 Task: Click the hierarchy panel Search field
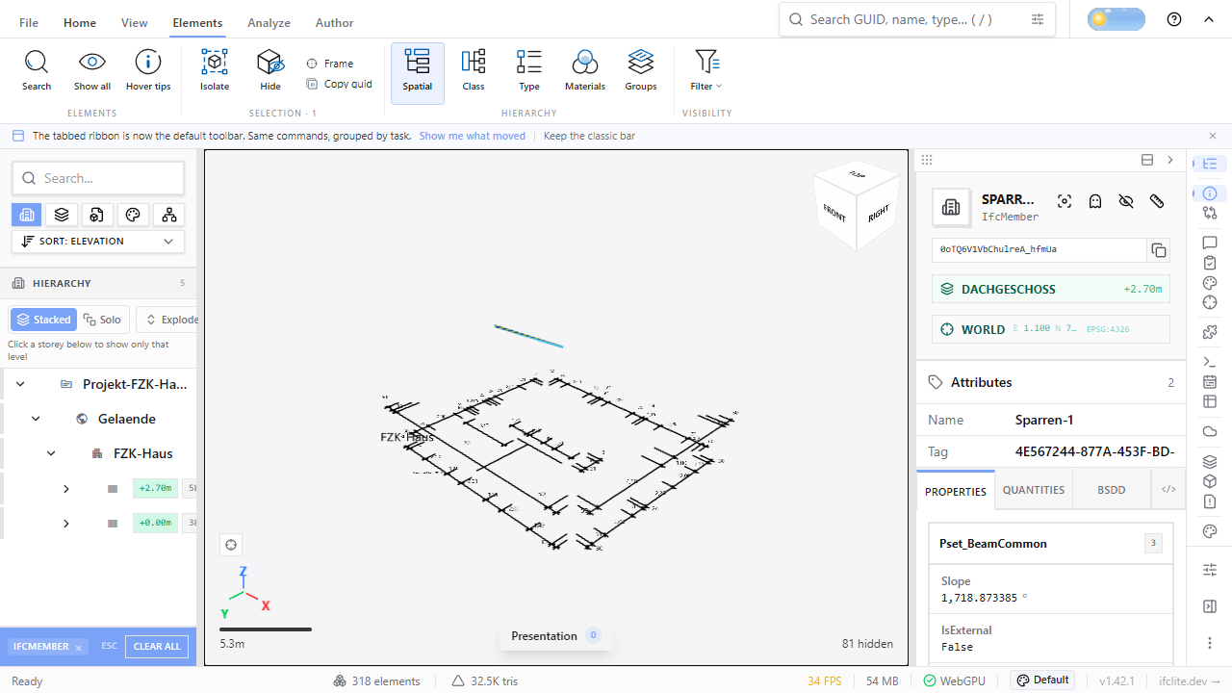(98, 178)
